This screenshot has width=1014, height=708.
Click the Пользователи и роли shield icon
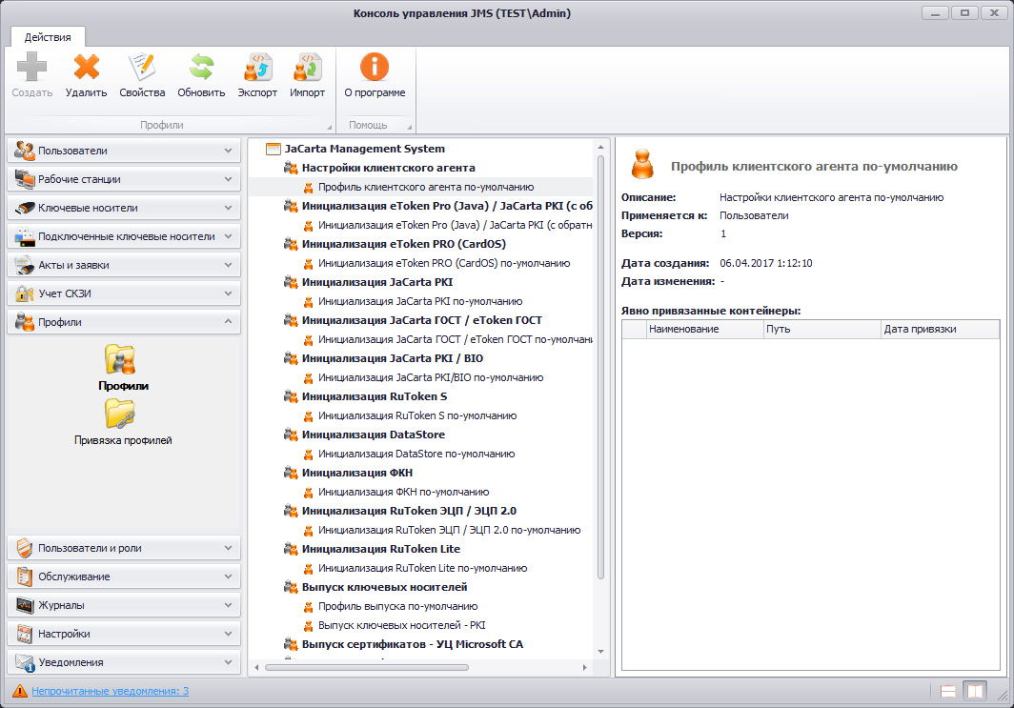pyautogui.click(x=25, y=548)
